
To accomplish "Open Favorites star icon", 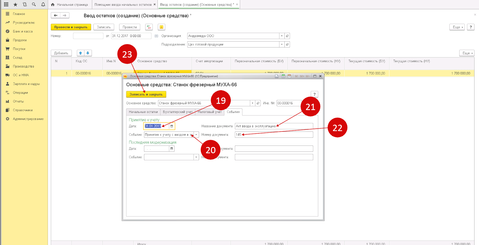I will pyautogui.click(x=15, y=4).
